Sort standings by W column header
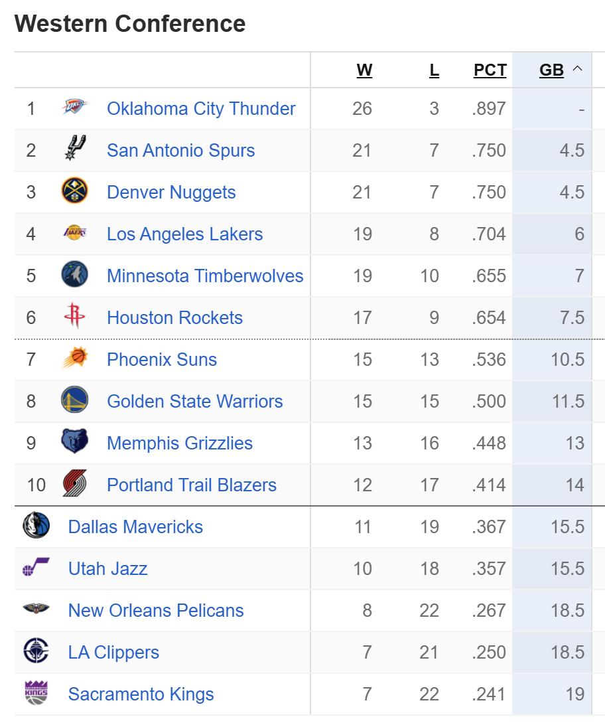Image resolution: width=605 pixels, height=725 pixels. [x=364, y=70]
